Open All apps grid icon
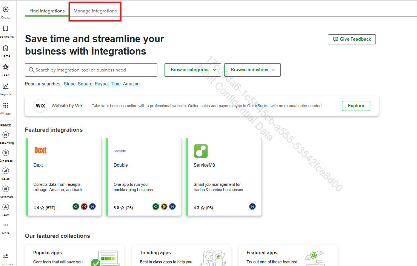The width and height of the screenshot is (417, 266). pyautogui.click(x=6, y=105)
